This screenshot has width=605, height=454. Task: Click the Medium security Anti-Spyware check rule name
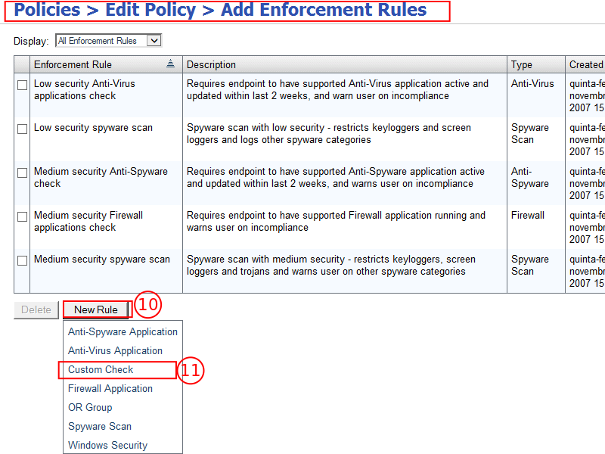tap(101, 177)
